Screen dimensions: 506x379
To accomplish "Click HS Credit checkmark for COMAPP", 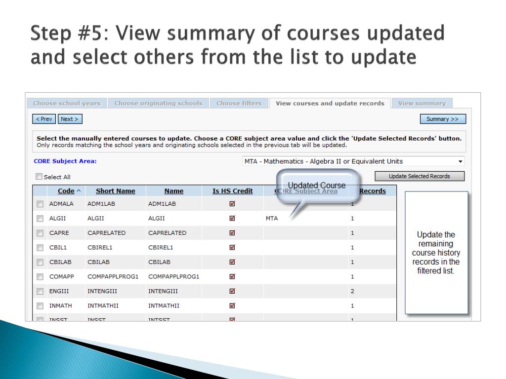I will click(x=232, y=276).
